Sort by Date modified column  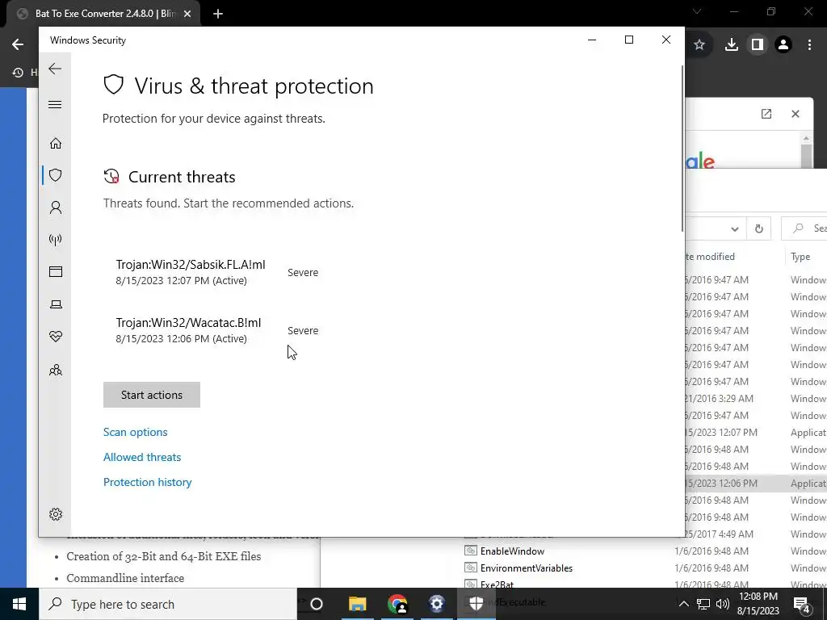[709, 257]
